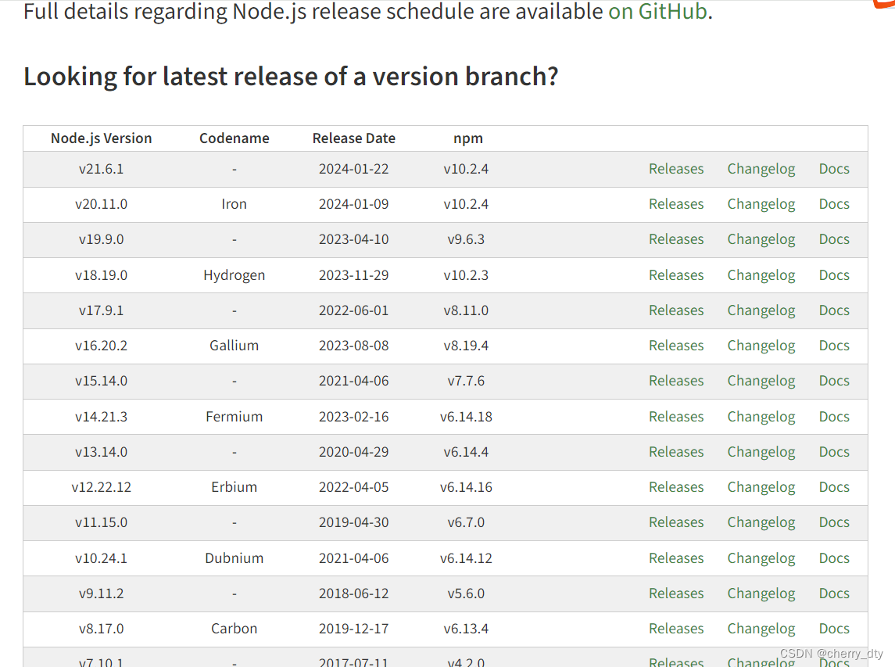Screen dimensions: 895x667
Task: Open Releases link for v11.15.0
Action: click(x=676, y=522)
